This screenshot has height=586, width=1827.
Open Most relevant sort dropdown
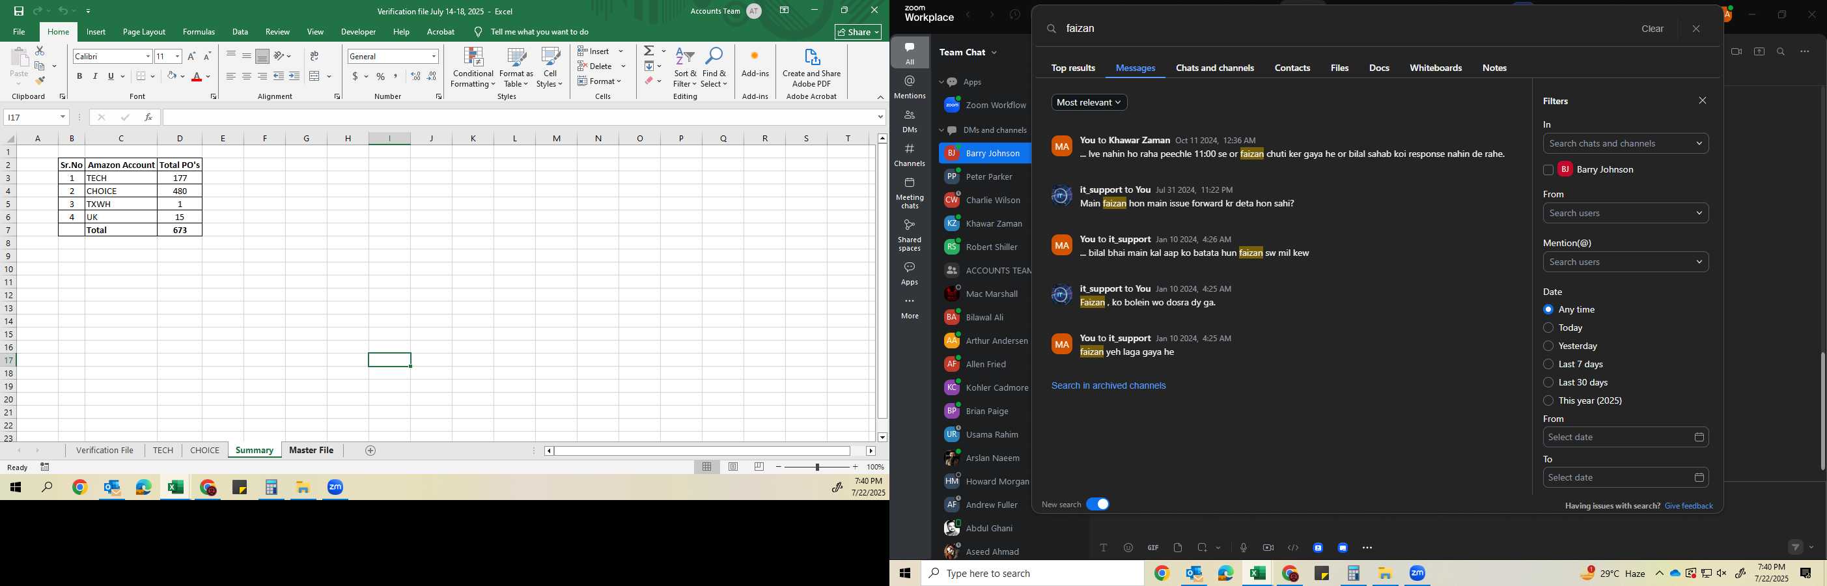[1089, 102]
